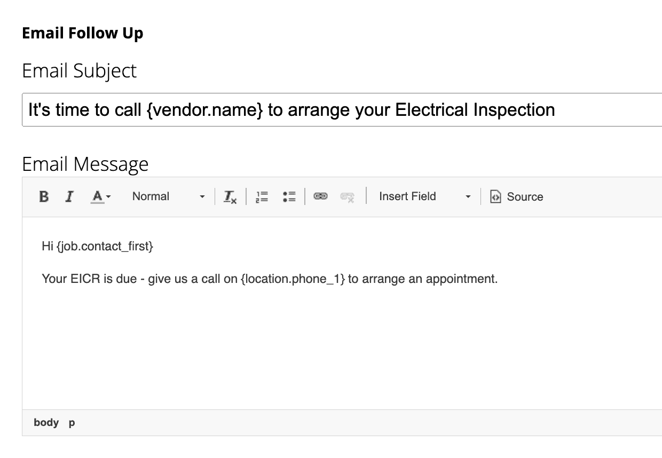
Task: Toggle italic formatting
Action: [x=69, y=196]
